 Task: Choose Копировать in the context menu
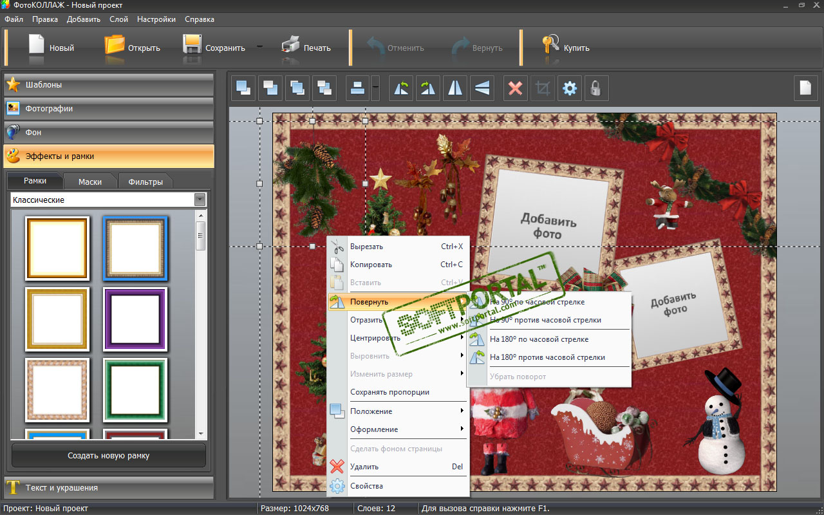click(x=398, y=265)
